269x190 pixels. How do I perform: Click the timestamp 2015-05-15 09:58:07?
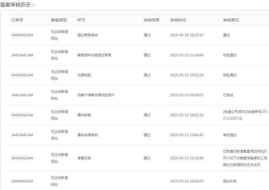(x=187, y=95)
